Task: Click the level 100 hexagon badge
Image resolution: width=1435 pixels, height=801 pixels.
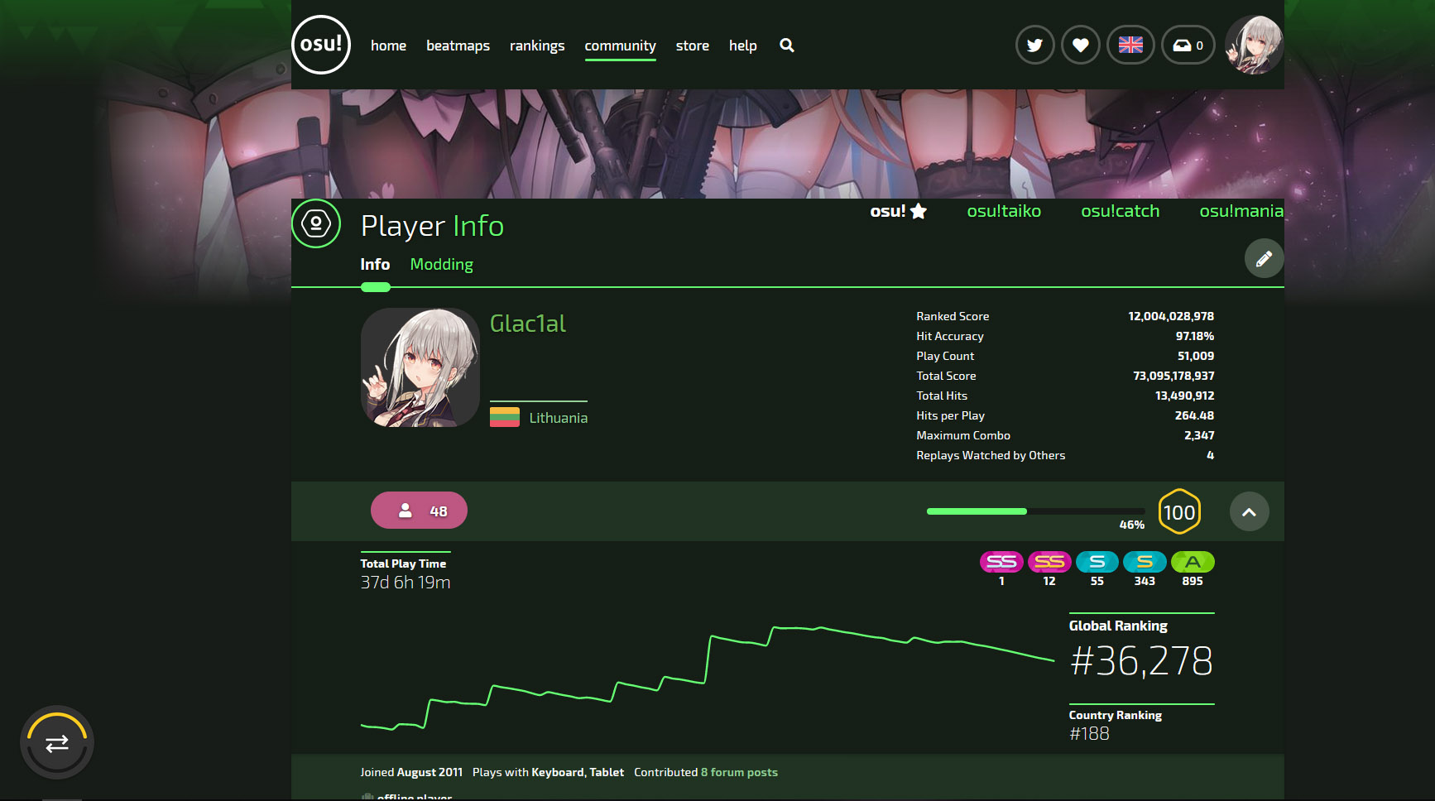Action: [1179, 512]
